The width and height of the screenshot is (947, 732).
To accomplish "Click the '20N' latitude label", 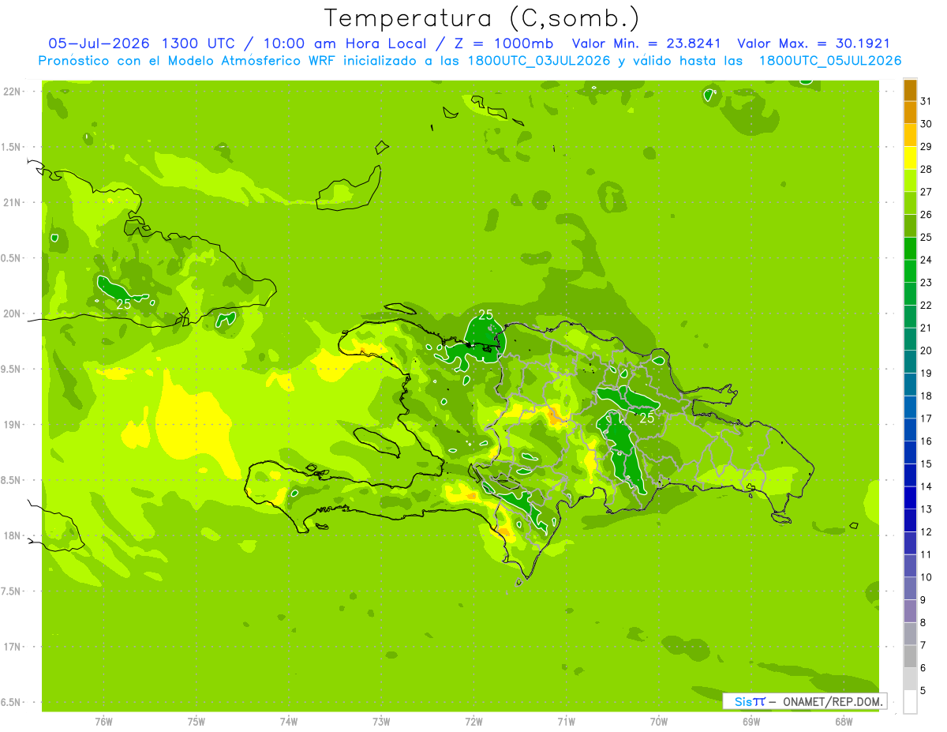I will click(11, 313).
